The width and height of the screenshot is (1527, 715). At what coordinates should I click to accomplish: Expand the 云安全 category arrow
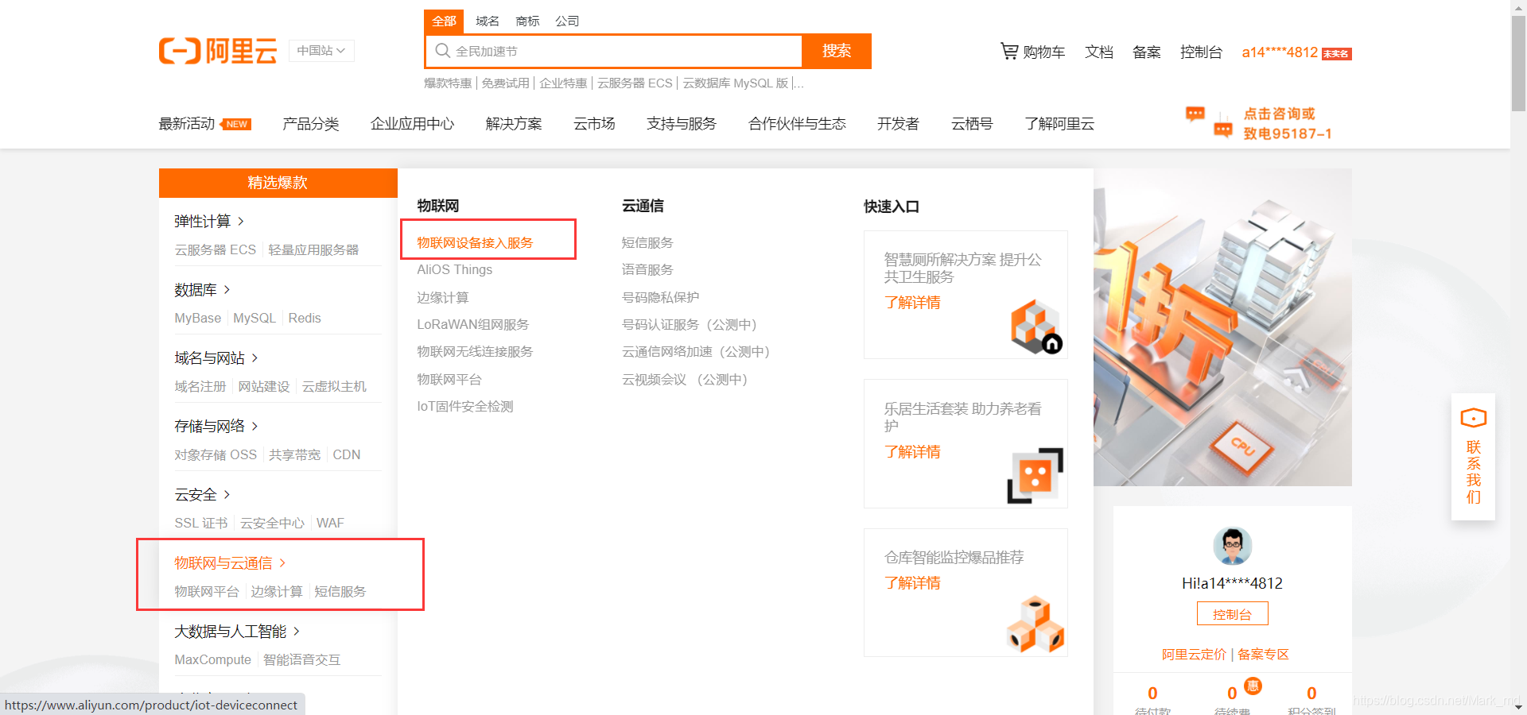pos(227,494)
